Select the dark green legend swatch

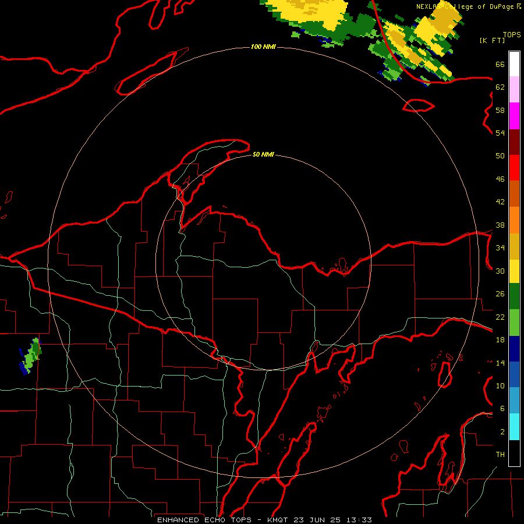coord(514,296)
